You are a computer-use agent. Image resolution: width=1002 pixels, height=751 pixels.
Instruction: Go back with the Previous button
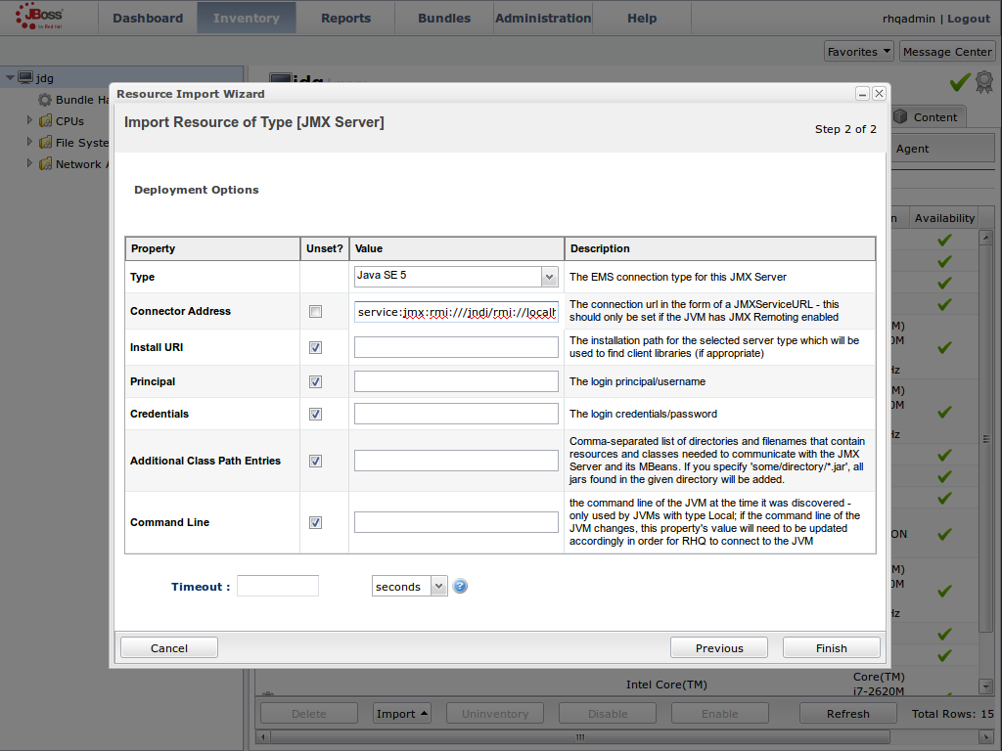(x=719, y=648)
